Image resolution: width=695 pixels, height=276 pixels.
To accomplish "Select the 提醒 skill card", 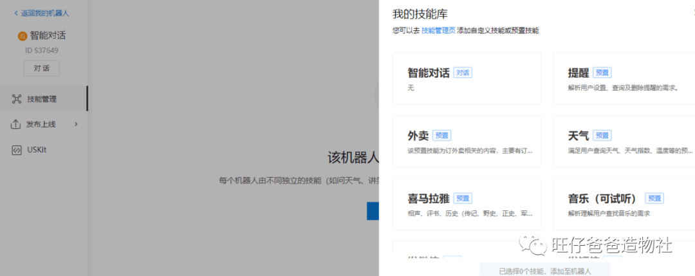I will pos(624,78).
